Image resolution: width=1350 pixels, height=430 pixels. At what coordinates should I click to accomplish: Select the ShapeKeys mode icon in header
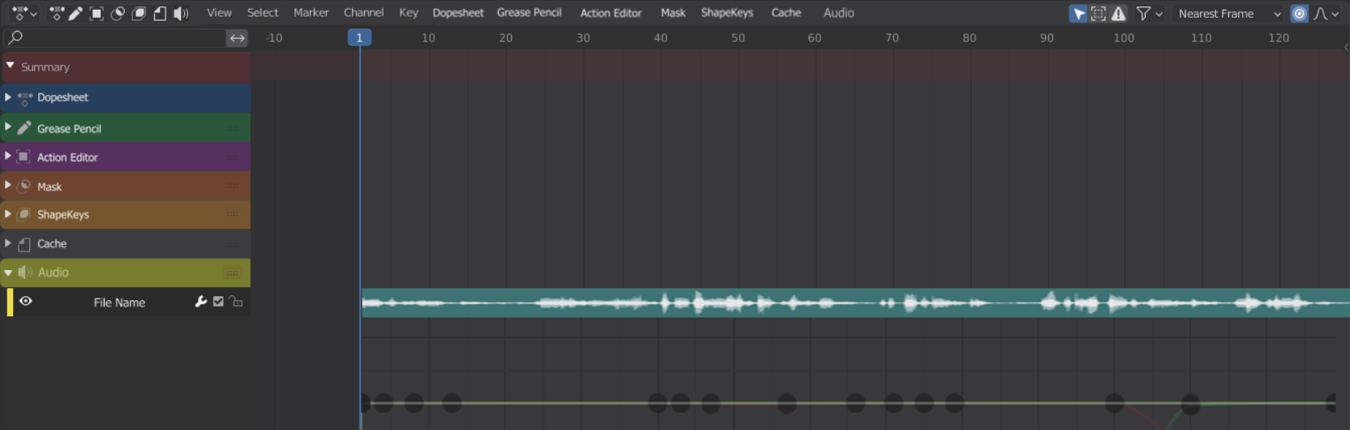(139, 13)
